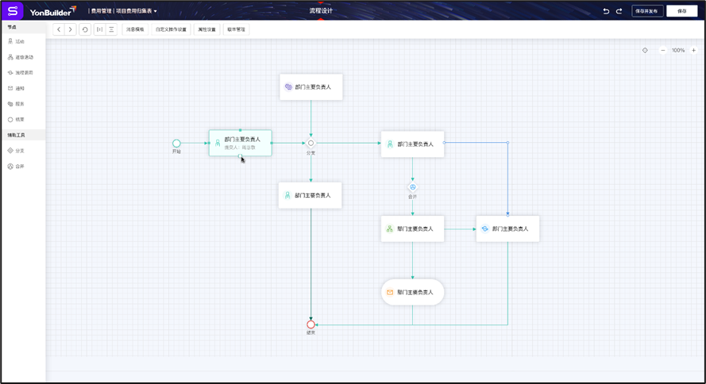This screenshot has height=384, width=706.
Task: Click the circular reset arrow toolbar icon
Action: tap(85, 29)
